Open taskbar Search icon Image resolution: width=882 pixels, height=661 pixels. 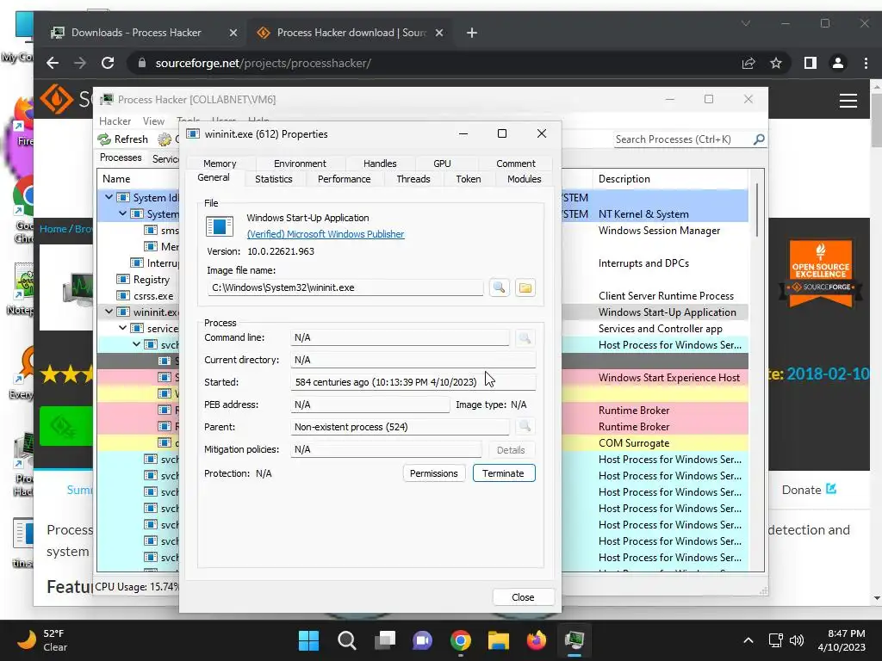(346, 640)
